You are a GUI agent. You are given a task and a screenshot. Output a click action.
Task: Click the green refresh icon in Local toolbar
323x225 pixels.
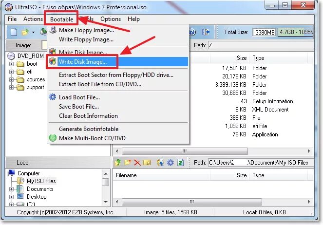[x=180, y=163]
